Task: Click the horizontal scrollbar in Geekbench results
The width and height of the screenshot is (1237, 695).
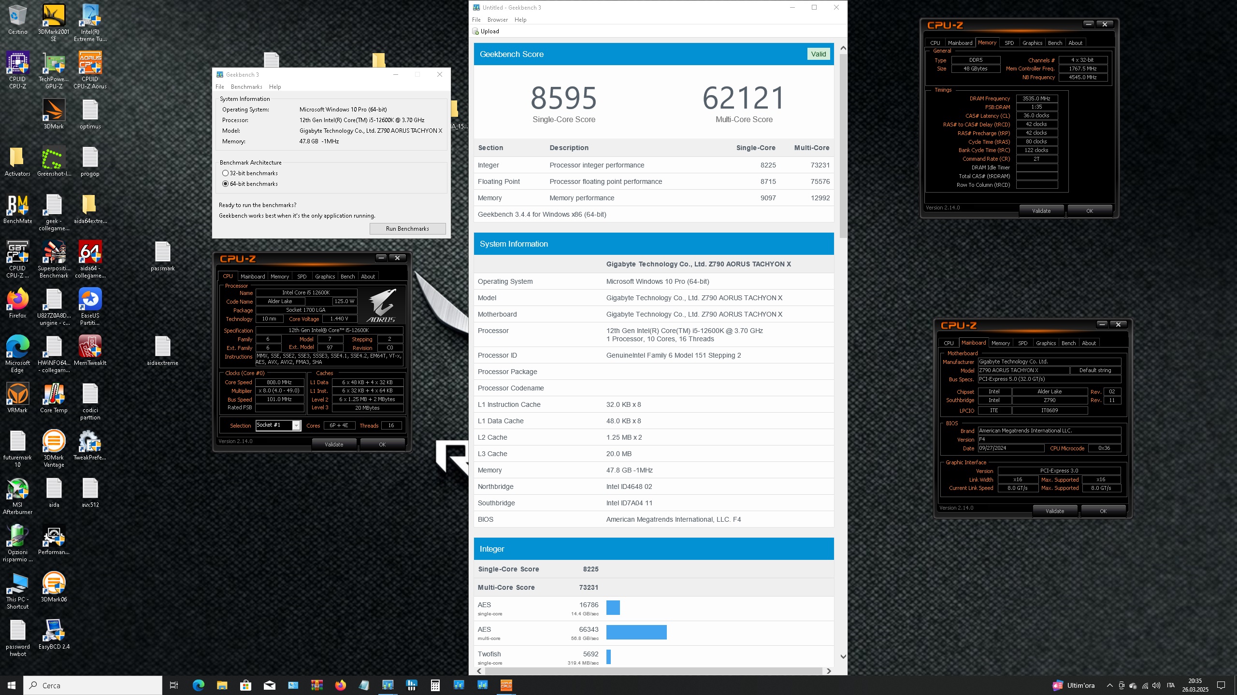Action: coord(653,671)
